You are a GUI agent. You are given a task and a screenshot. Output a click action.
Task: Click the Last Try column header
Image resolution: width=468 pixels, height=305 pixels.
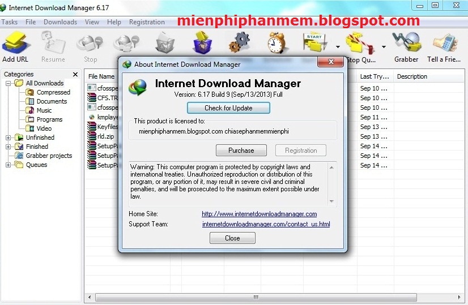(x=375, y=76)
